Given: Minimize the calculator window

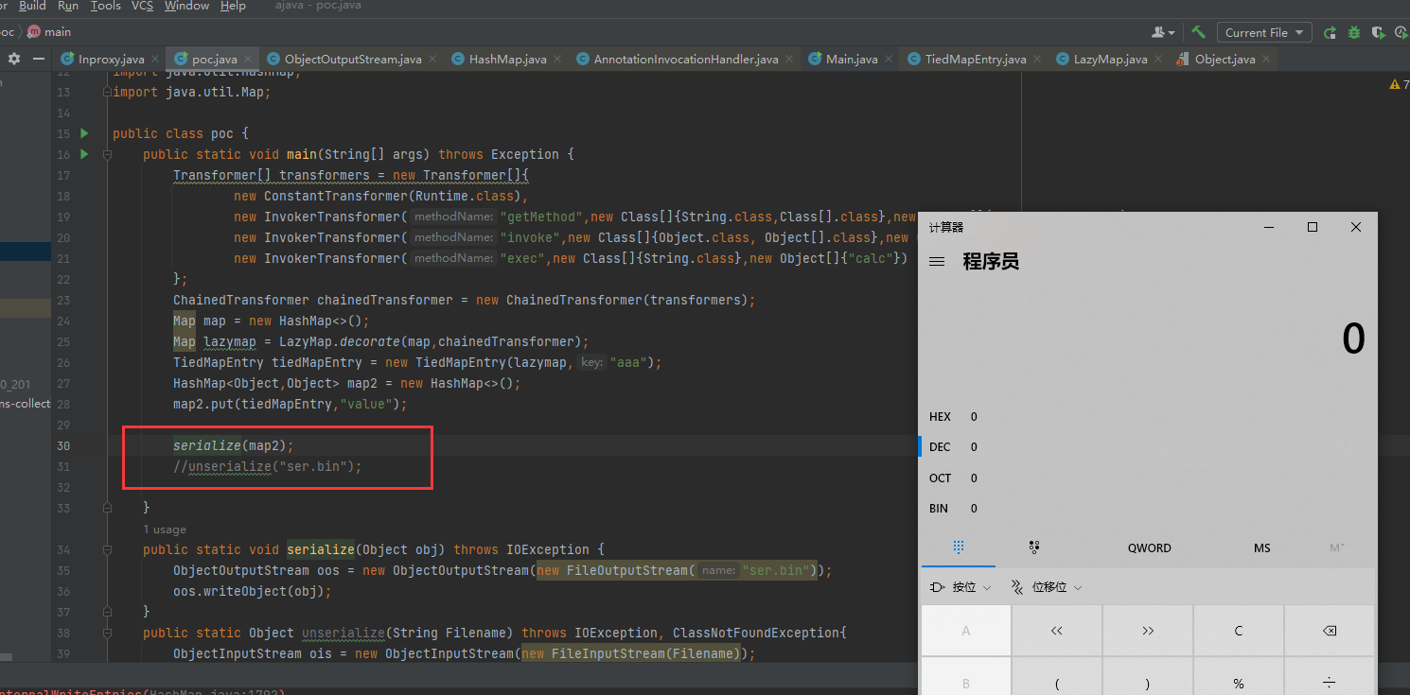Looking at the screenshot, I should 1269,227.
